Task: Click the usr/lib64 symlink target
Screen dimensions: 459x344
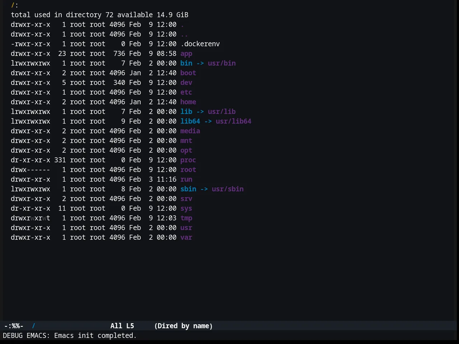Action: (x=233, y=121)
